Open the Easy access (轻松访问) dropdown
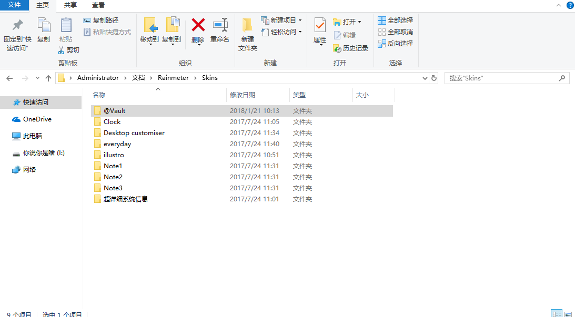 pos(281,32)
